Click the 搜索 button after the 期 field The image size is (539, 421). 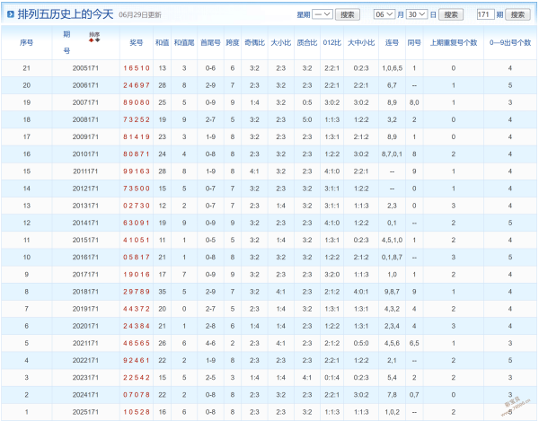[x=517, y=14]
